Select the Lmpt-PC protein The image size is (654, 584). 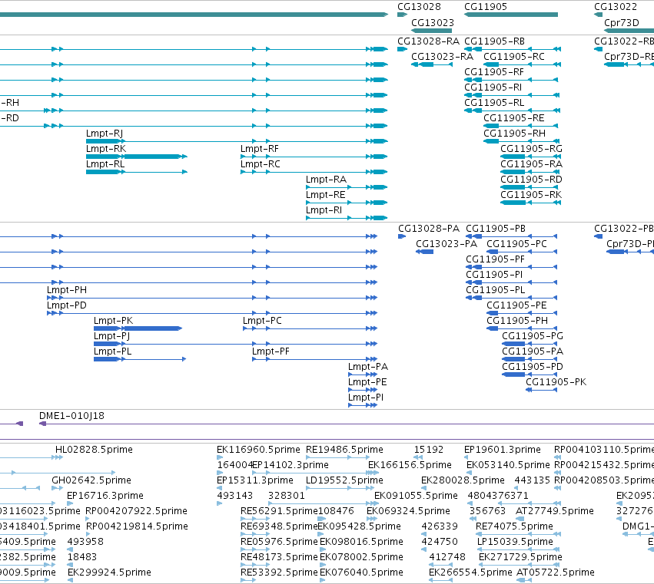click(310, 328)
